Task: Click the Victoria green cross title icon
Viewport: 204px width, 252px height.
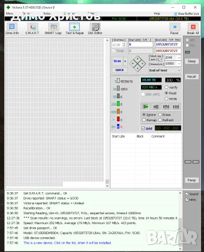Action: click(x=8, y=7)
